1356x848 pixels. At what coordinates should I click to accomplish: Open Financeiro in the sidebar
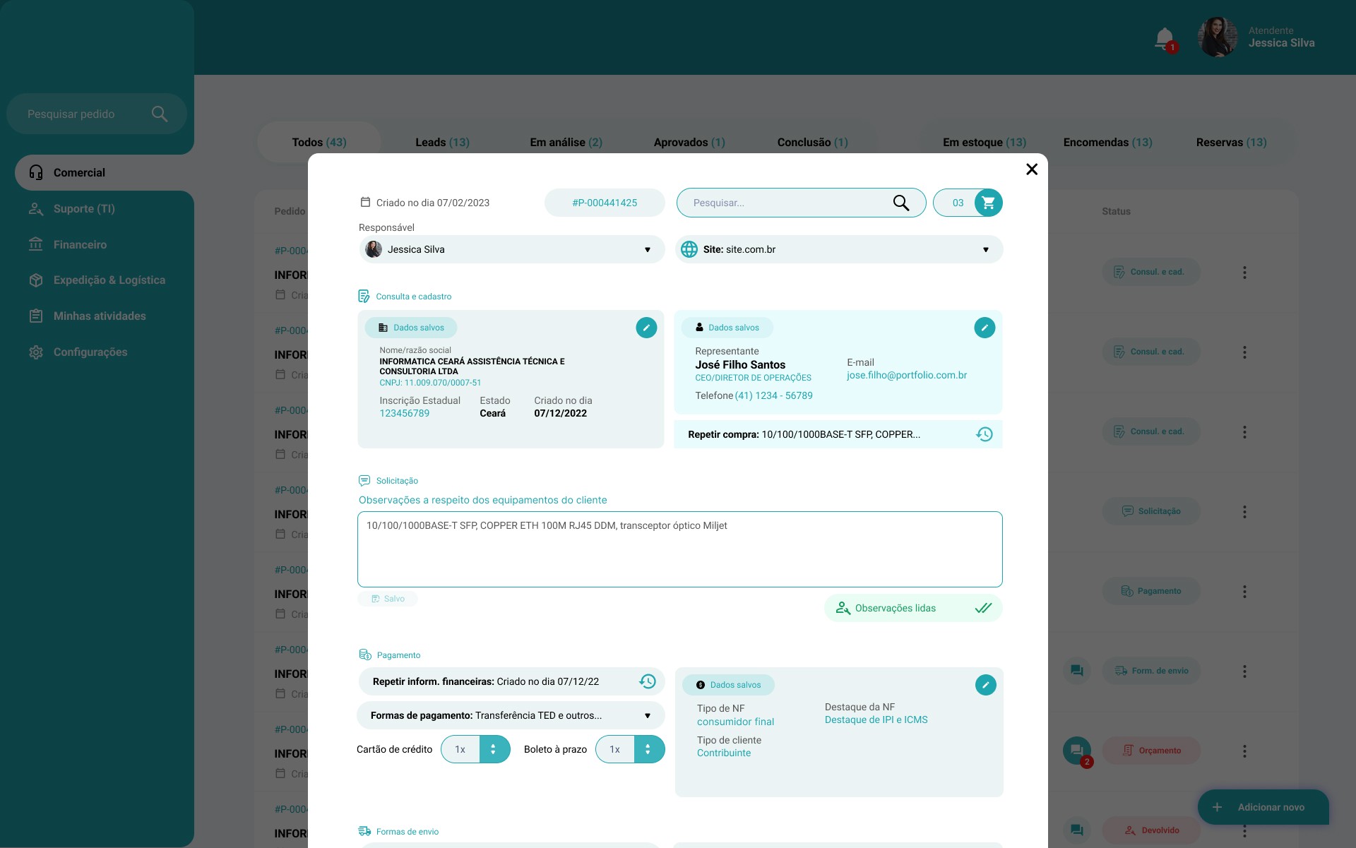coord(80,244)
